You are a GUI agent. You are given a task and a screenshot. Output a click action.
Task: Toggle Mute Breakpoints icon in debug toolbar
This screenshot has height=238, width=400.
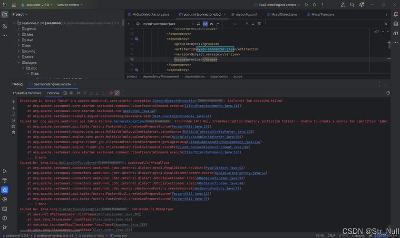point(117,93)
